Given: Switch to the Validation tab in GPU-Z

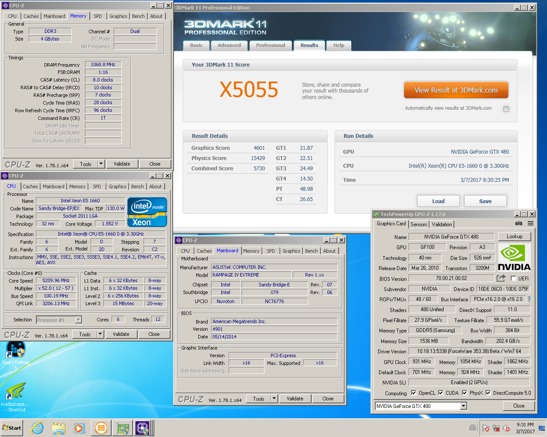Looking at the screenshot, I should 442,224.
